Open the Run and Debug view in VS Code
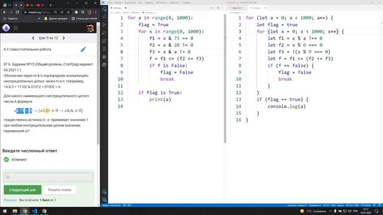 pos(104,33)
